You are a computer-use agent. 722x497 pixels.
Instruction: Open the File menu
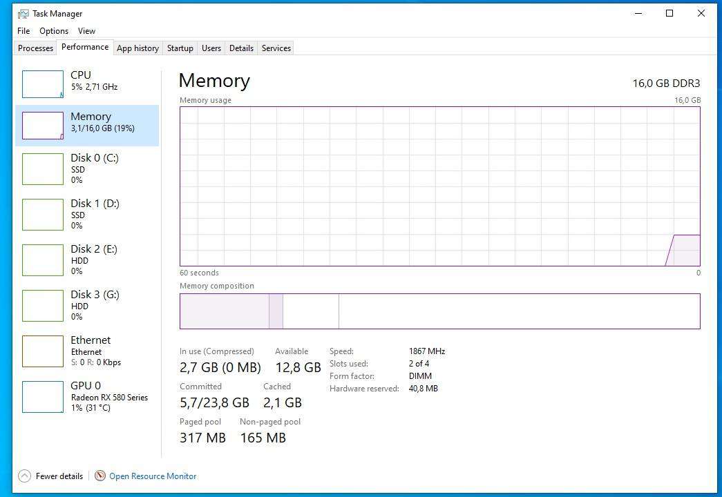coord(23,30)
